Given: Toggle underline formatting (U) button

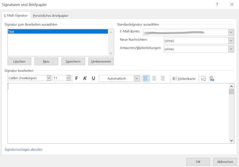Looking at the screenshot, I should point(94,78).
